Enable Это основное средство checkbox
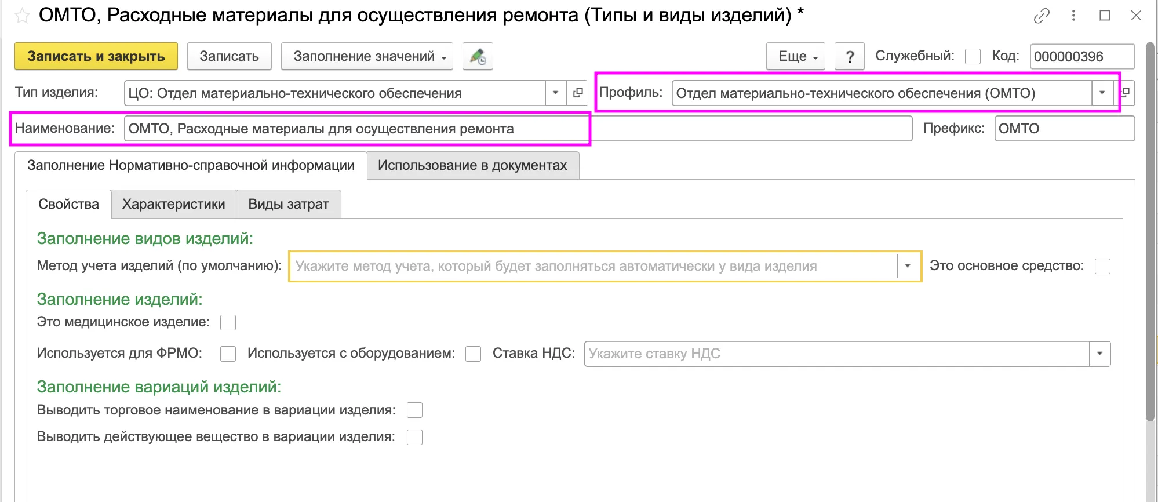The image size is (1158, 502). click(x=1102, y=266)
